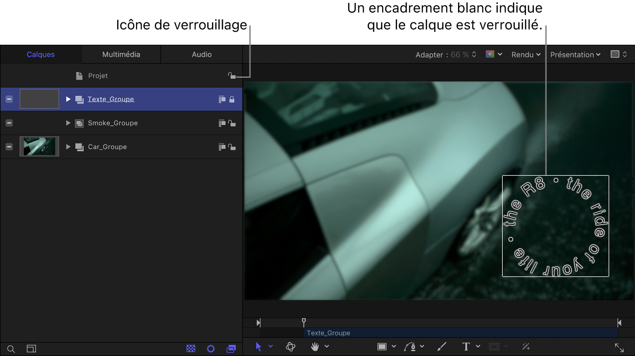Choose the Rectangle shape tool
The width and height of the screenshot is (635, 356).
(382, 347)
